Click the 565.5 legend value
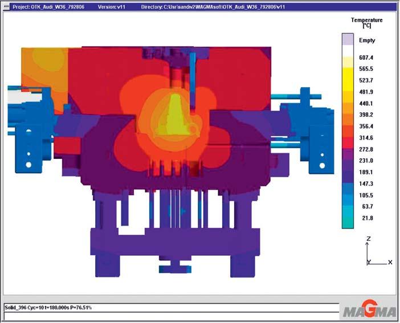Image resolution: width=400 pixels, height=323 pixels. click(366, 69)
